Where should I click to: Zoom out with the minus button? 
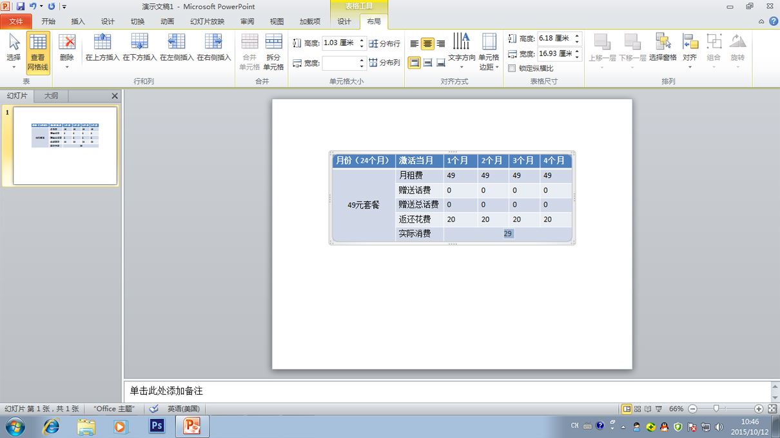point(692,409)
